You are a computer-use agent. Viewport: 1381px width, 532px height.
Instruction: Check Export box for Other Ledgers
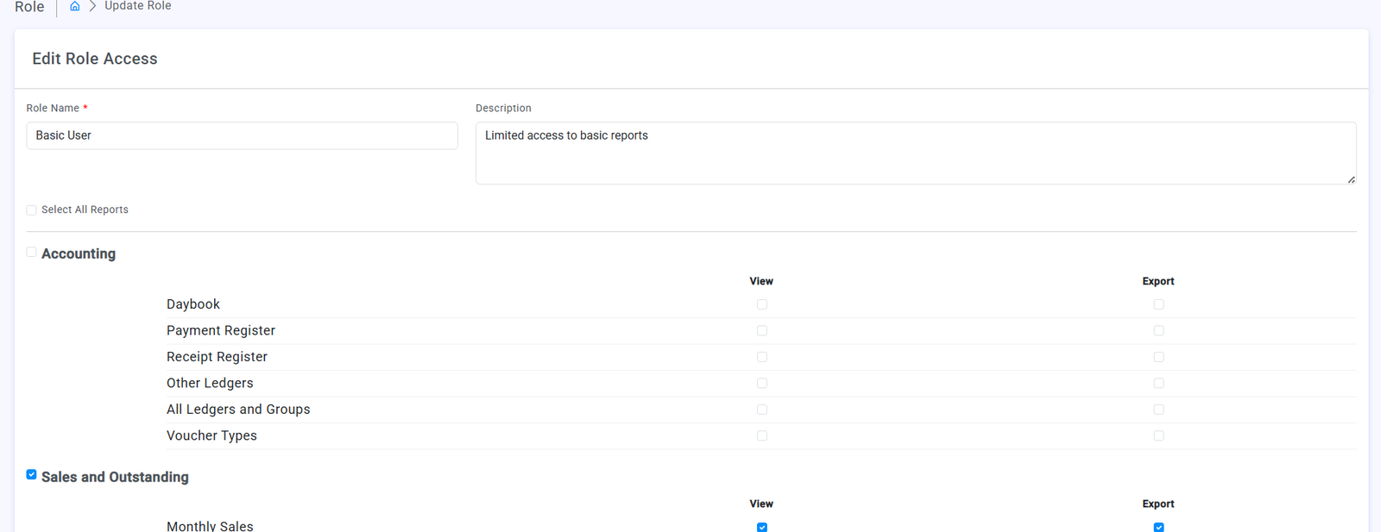tap(1158, 384)
